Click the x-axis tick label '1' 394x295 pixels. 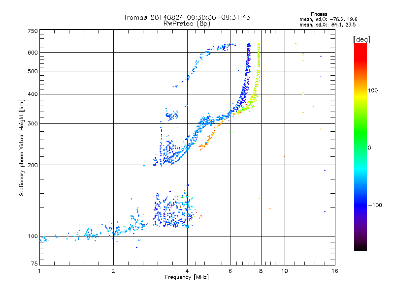point(39,271)
